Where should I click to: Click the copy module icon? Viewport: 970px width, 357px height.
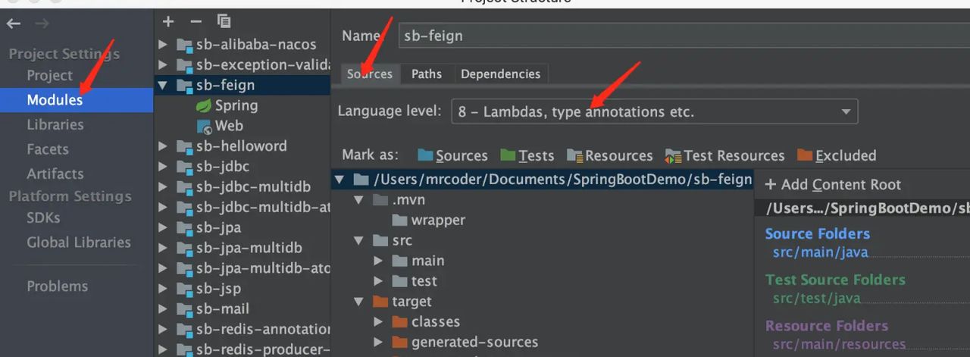(224, 21)
